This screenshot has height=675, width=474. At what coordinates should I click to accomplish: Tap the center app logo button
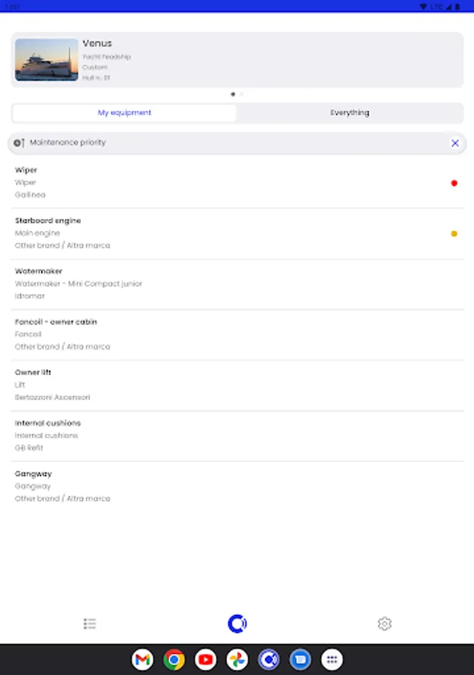(x=237, y=623)
